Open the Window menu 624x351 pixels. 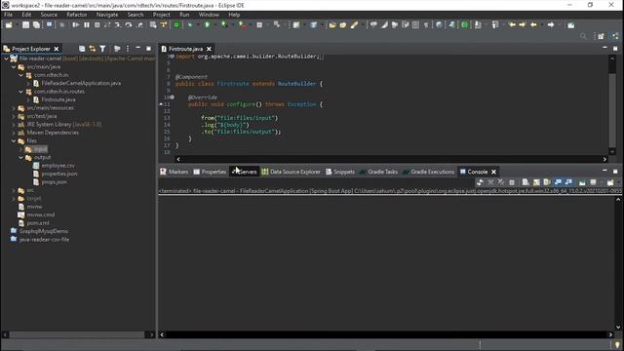click(x=209, y=15)
